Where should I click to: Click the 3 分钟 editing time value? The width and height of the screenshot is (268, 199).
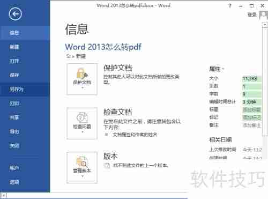pos(249,102)
